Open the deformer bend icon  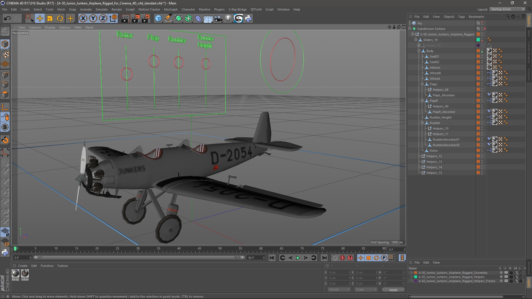(x=198, y=19)
